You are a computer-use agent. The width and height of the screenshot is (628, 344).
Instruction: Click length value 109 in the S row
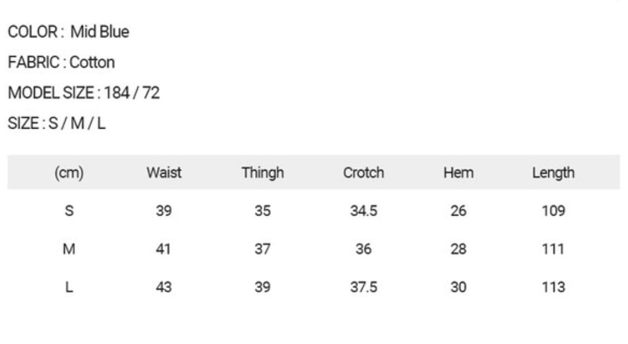click(x=553, y=211)
